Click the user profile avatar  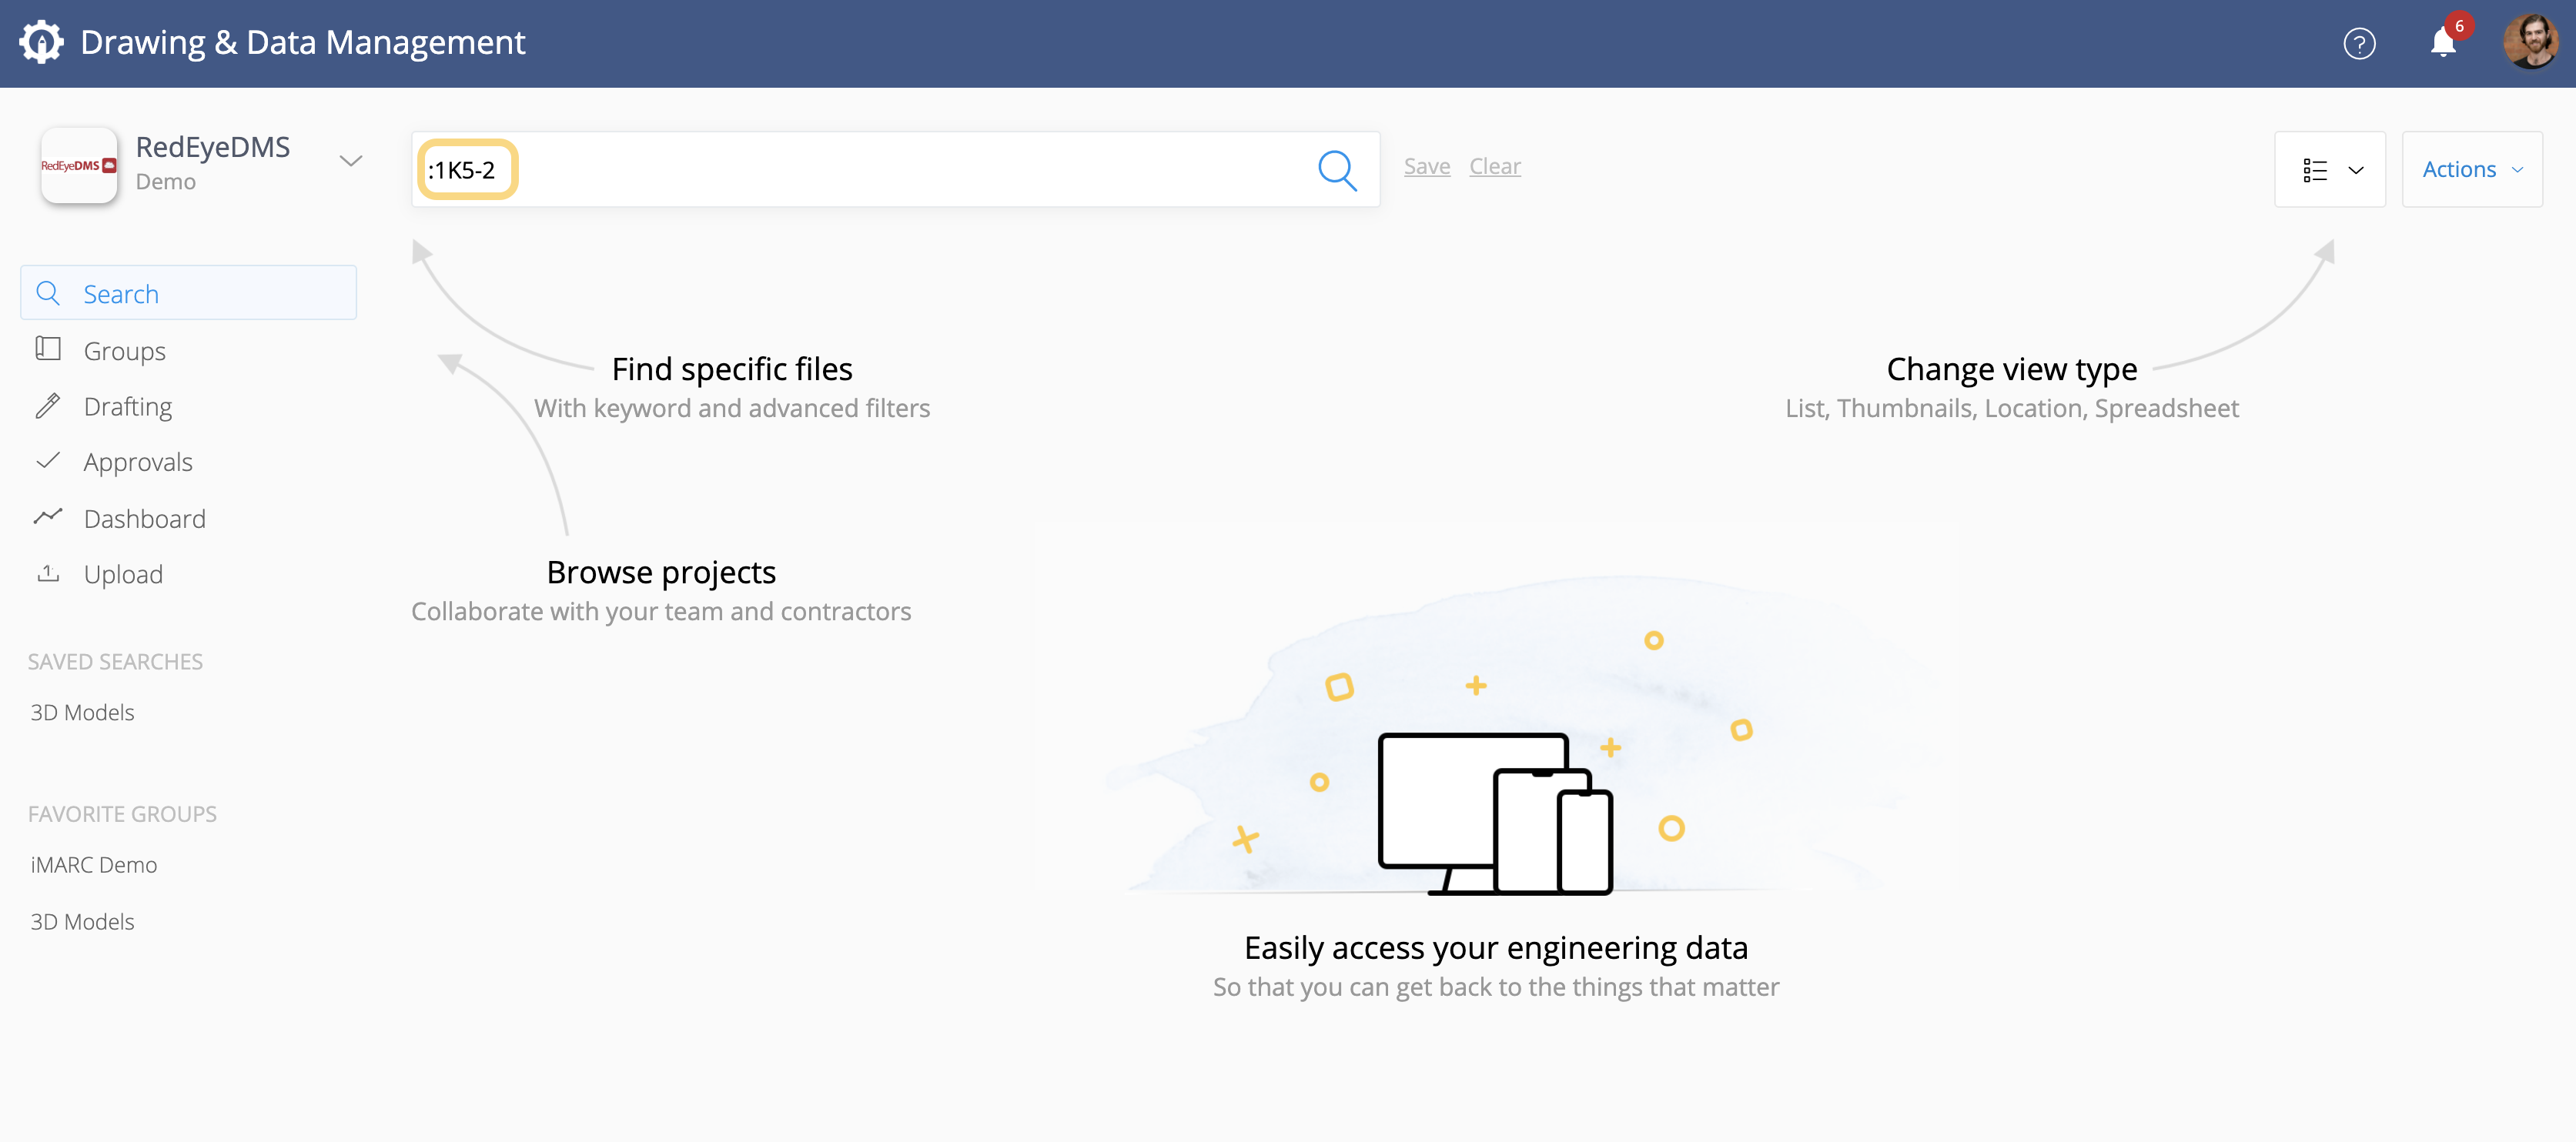(x=2530, y=42)
